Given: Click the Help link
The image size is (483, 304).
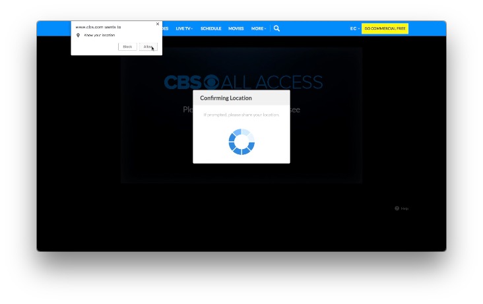Looking at the screenshot, I should (404, 208).
